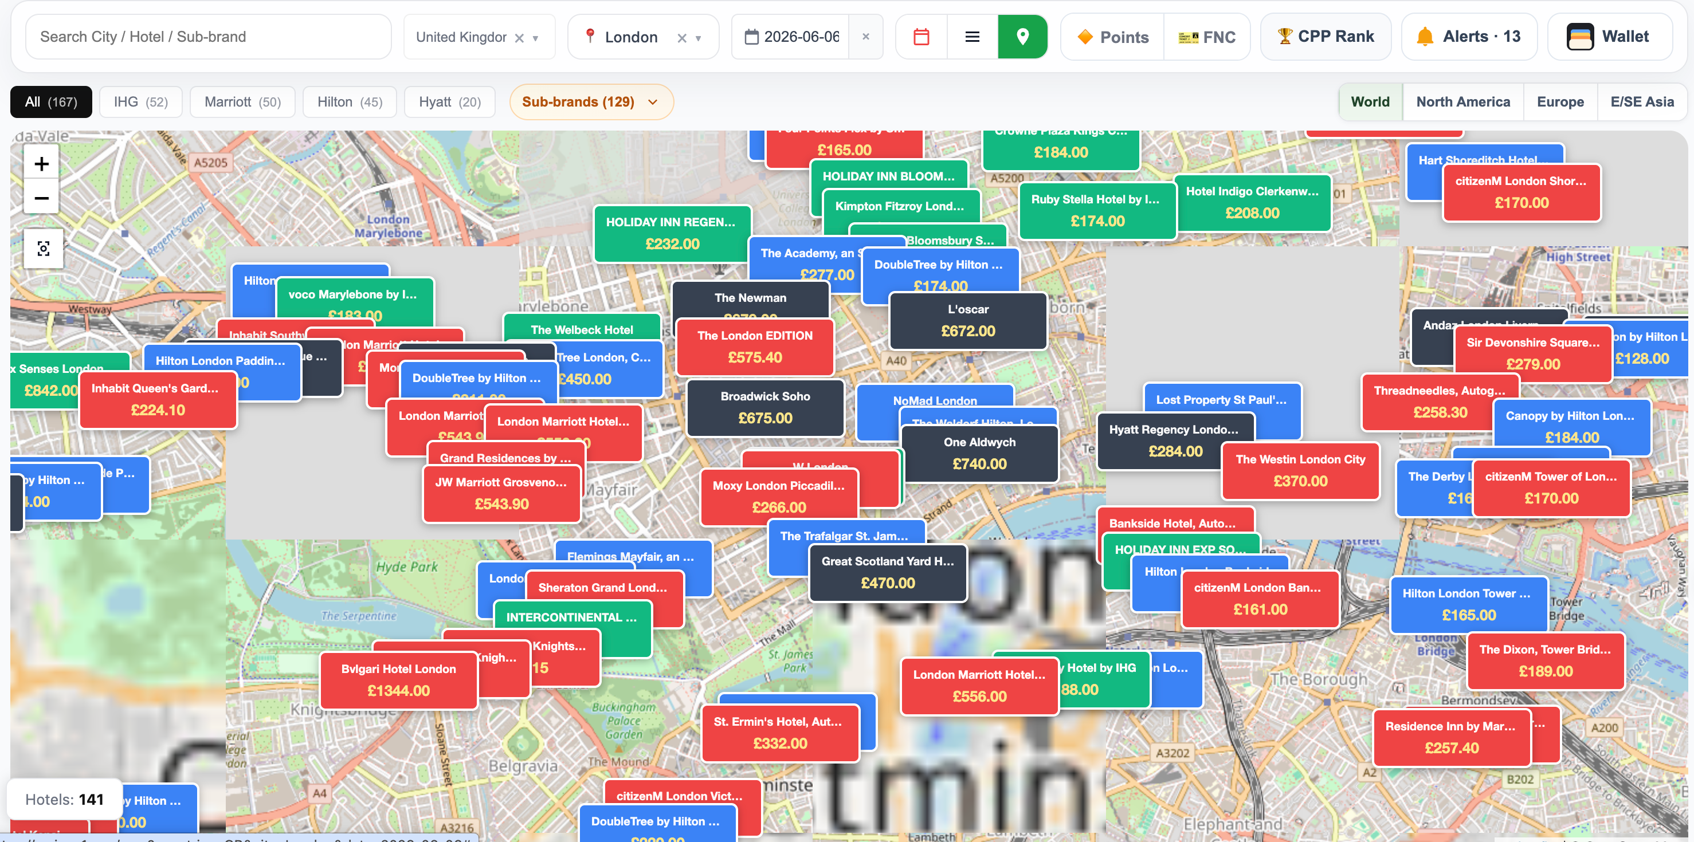Filter by IHG (52)

(141, 102)
